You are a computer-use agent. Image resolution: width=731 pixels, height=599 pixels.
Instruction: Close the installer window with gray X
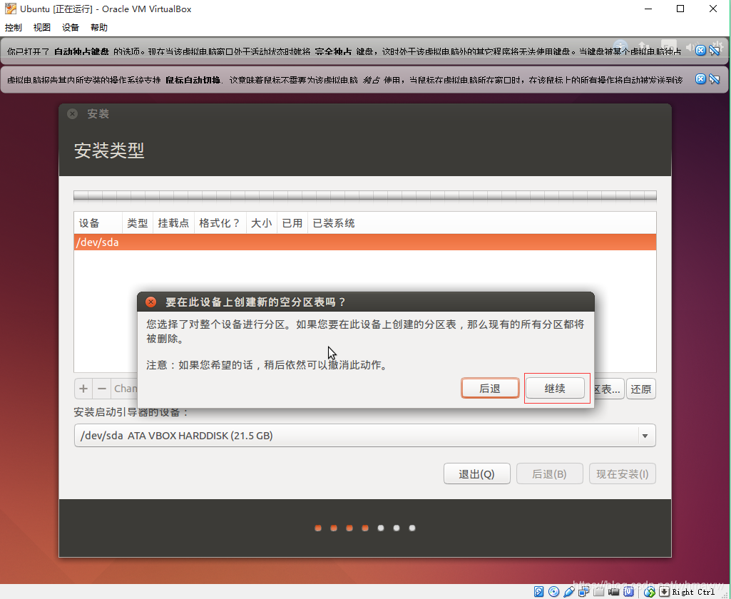[x=72, y=114]
